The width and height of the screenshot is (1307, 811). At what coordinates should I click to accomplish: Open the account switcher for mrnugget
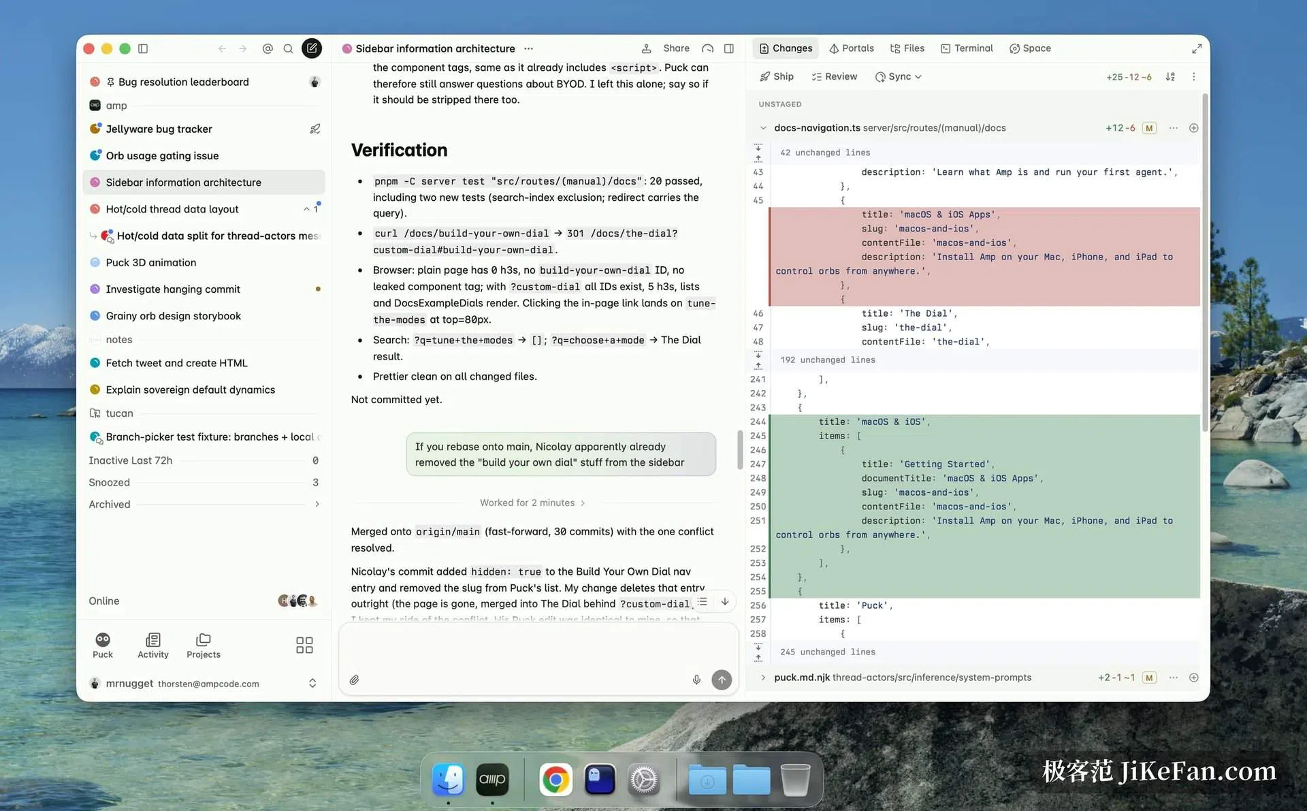tap(312, 683)
